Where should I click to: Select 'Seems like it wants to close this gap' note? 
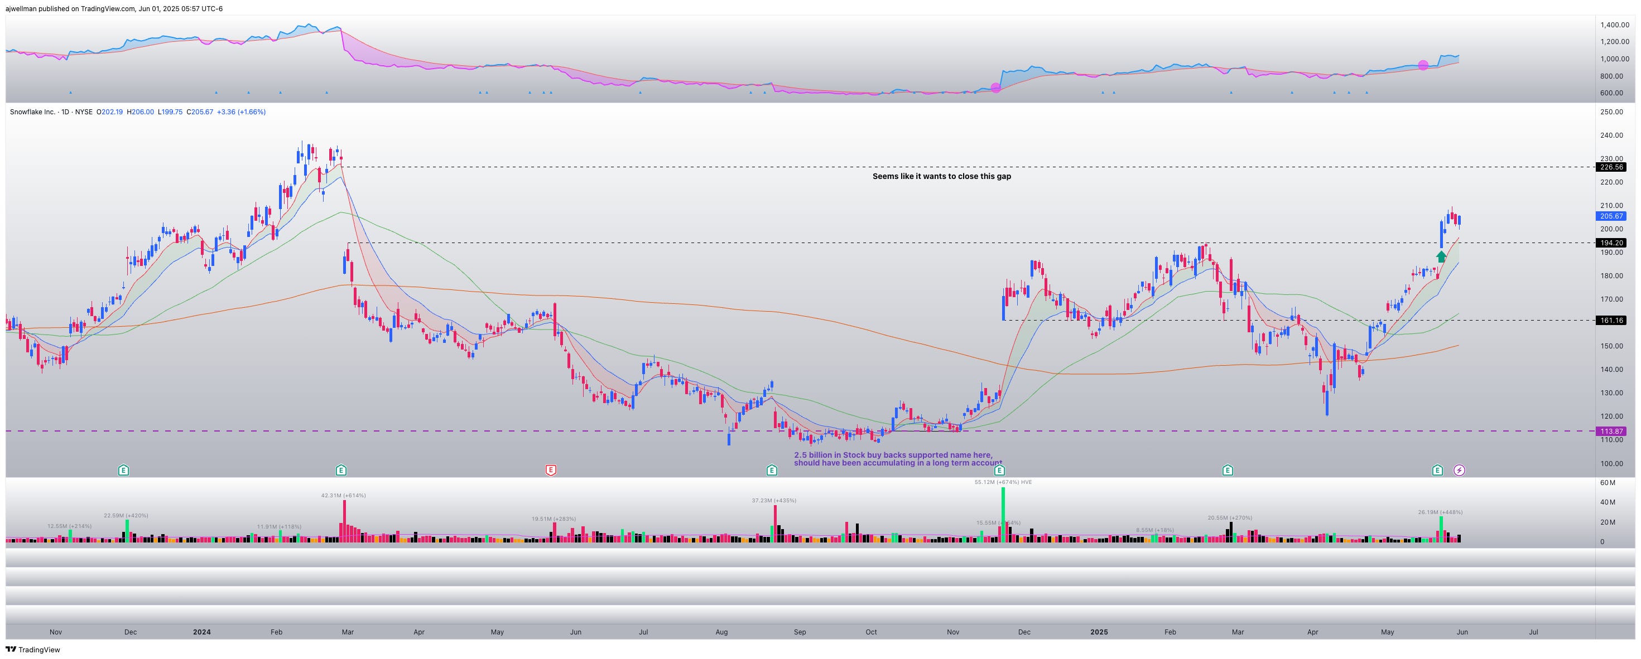tap(941, 176)
